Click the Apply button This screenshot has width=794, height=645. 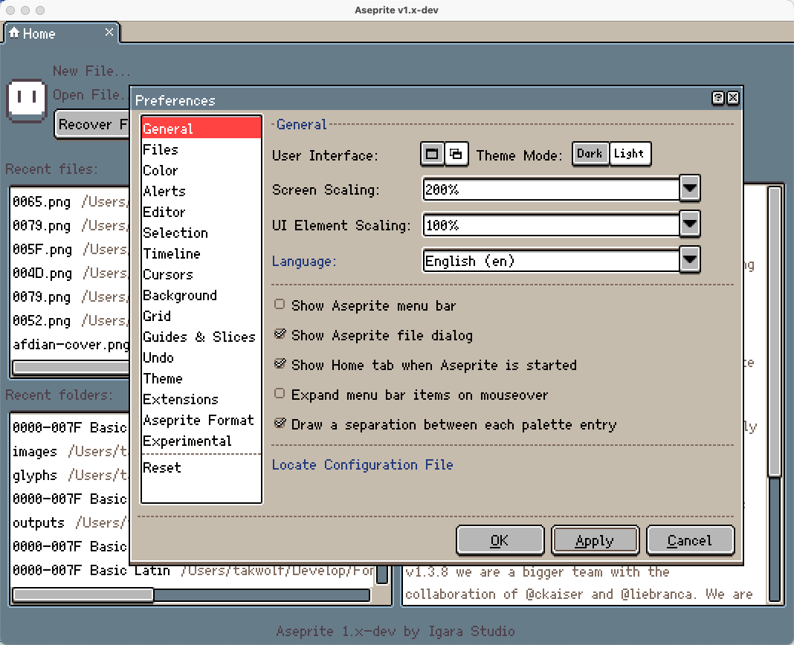[595, 541]
